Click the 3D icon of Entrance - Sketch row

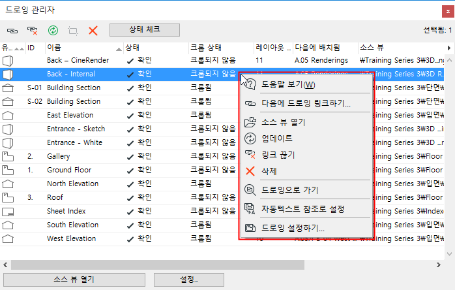point(8,129)
